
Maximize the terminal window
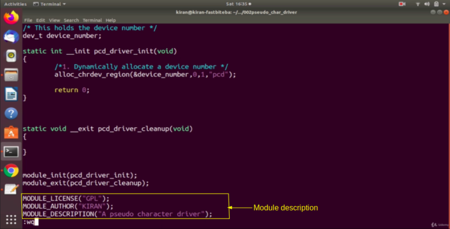tap(440, 12)
